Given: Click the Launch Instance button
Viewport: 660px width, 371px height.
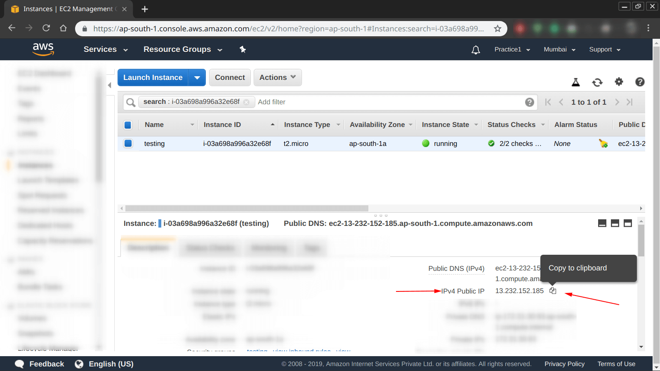Looking at the screenshot, I should point(153,77).
